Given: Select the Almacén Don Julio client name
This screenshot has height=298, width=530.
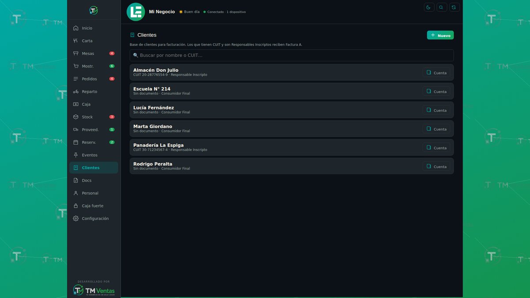Looking at the screenshot, I should coord(156,70).
